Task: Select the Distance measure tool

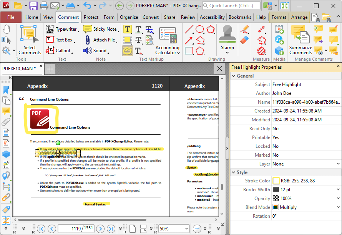Action: tap(261, 29)
